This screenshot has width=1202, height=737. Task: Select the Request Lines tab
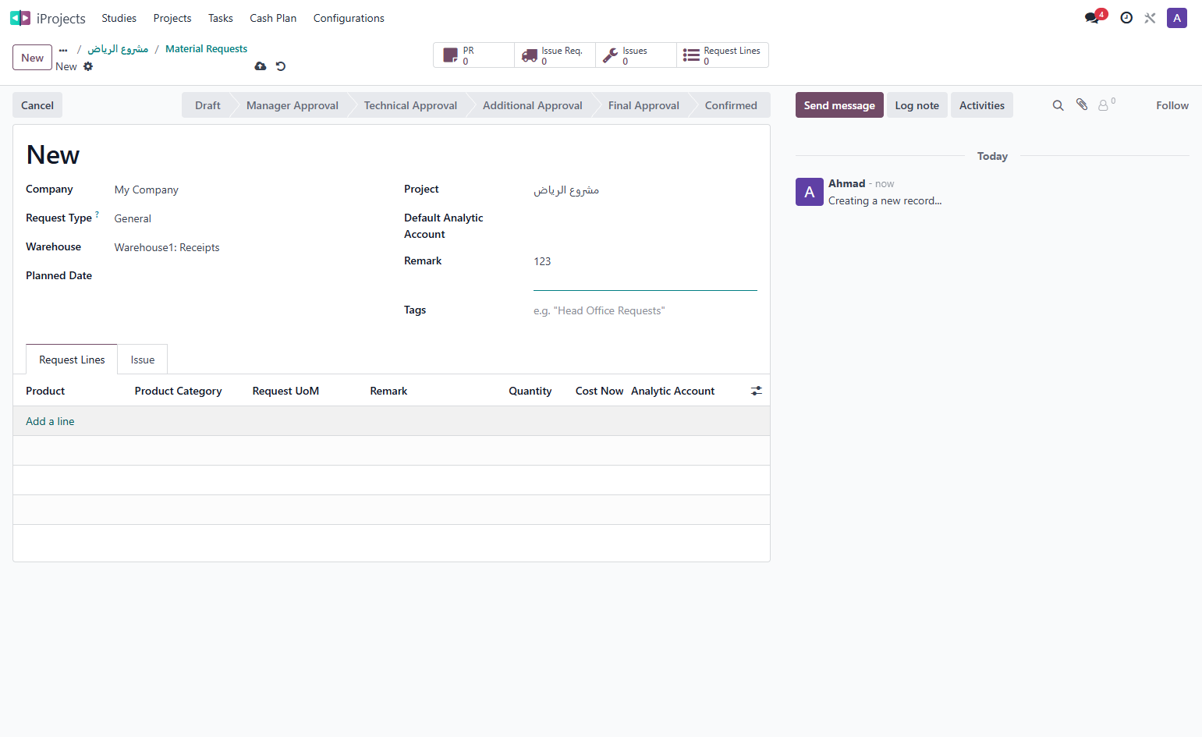pyautogui.click(x=72, y=360)
